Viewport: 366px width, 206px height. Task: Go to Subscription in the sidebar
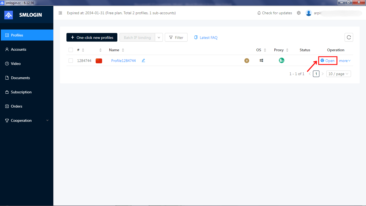[x=21, y=92]
